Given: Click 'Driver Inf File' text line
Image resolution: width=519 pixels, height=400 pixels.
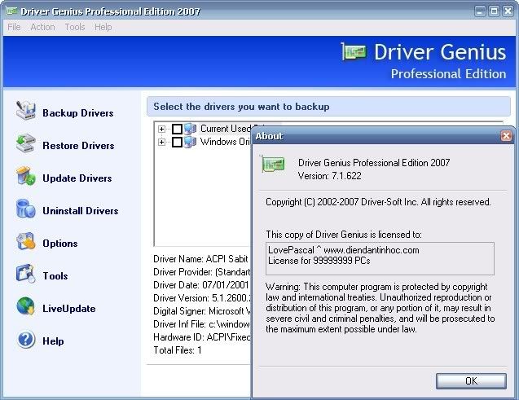Looking at the screenshot, I should (202, 324).
